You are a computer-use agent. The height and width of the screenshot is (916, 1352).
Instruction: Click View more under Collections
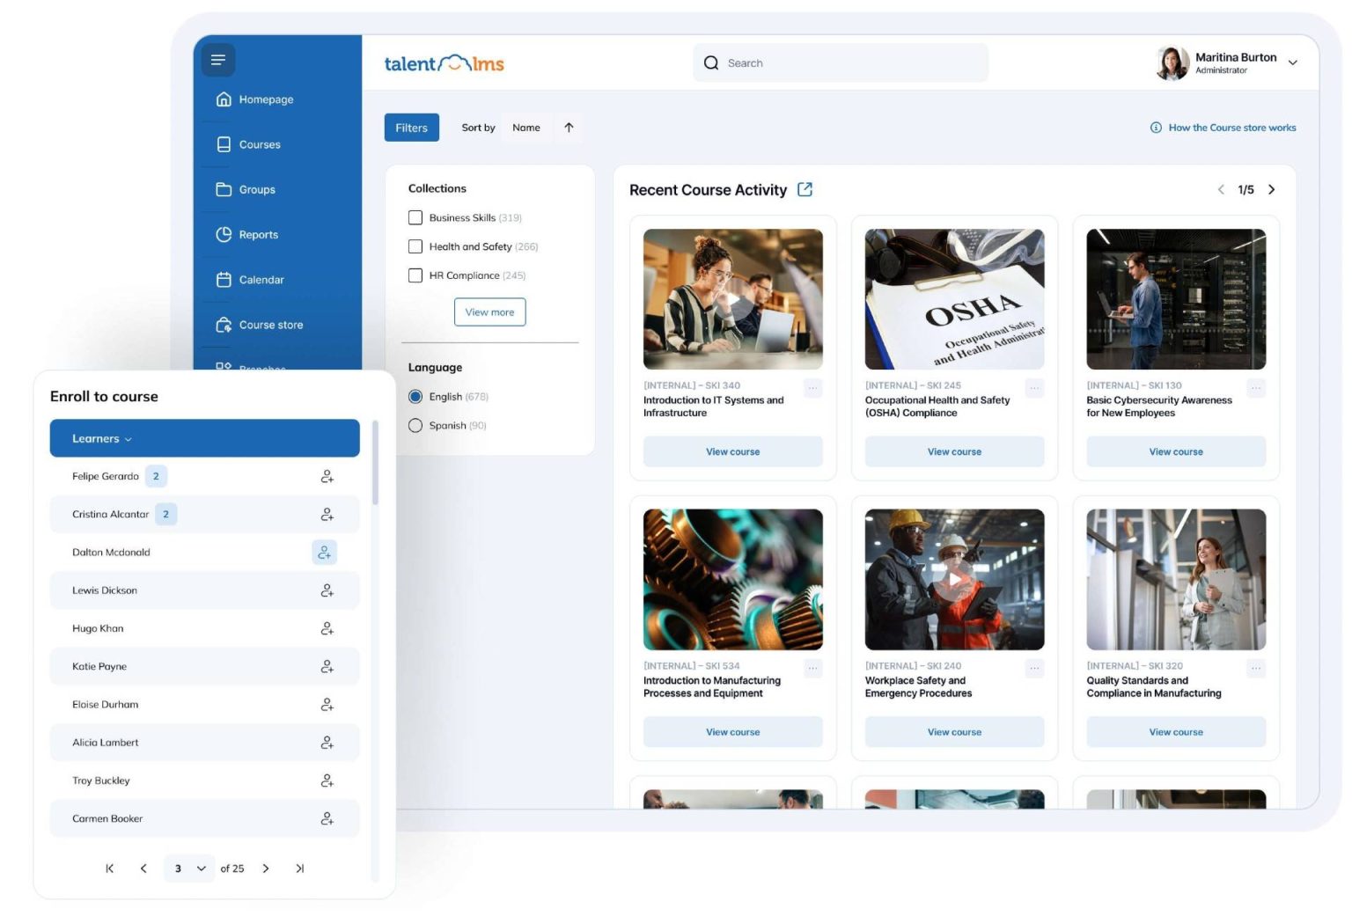point(489,311)
